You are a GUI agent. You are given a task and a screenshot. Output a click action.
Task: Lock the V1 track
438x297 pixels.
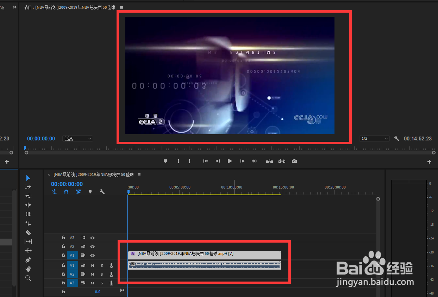tap(63, 255)
